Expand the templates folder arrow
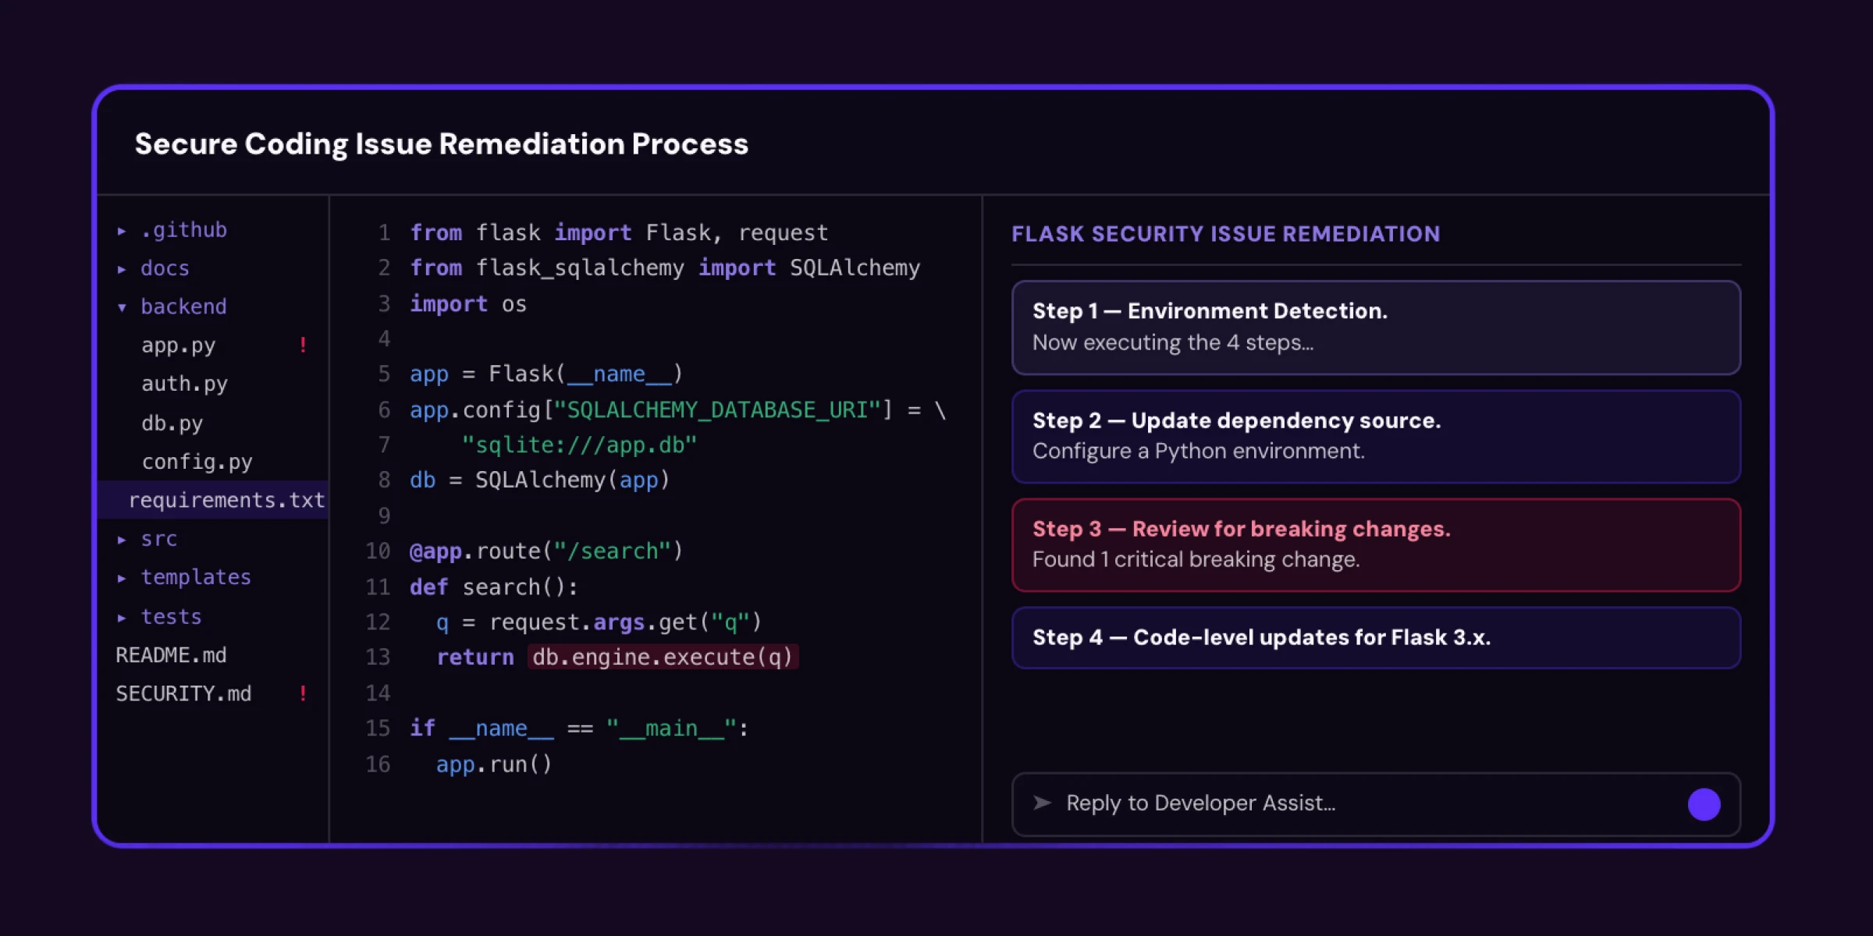 tap(122, 578)
